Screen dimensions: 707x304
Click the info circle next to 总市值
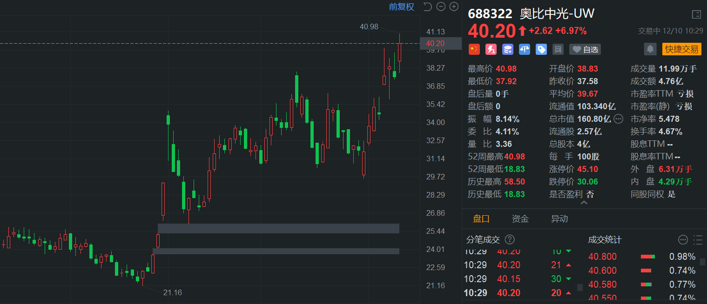[x=618, y=119]
